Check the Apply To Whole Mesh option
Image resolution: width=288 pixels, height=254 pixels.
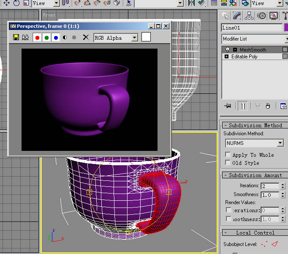pos(228,155)
